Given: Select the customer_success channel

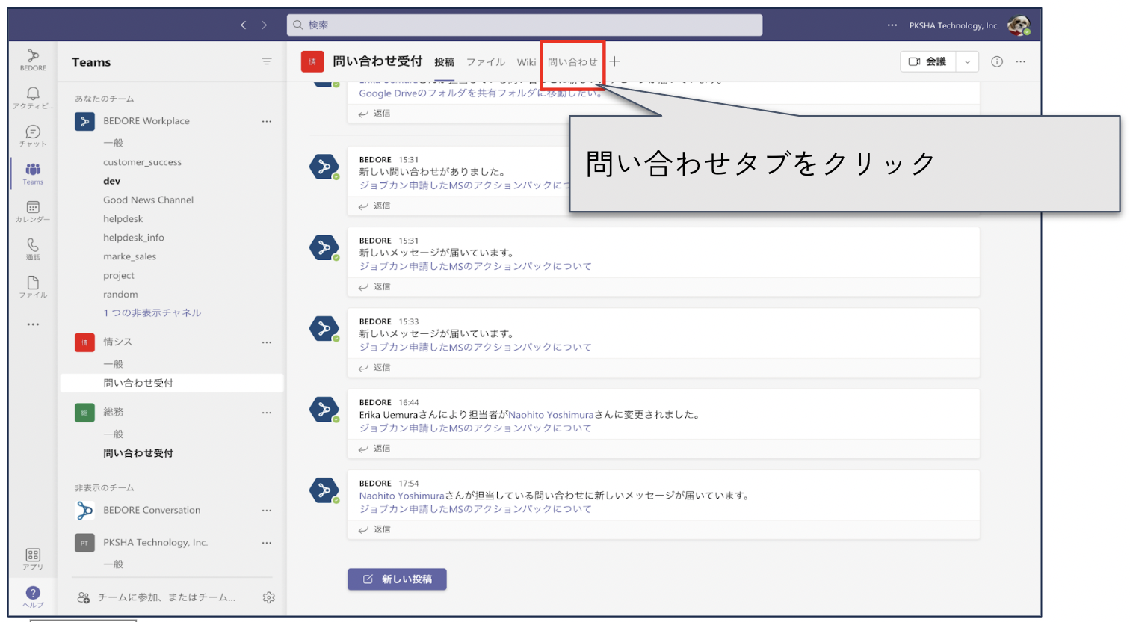Looking at the screenshot, I should coord(142,162).
